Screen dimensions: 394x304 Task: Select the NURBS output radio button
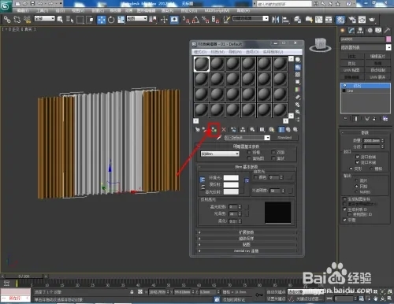click(356, 192)
